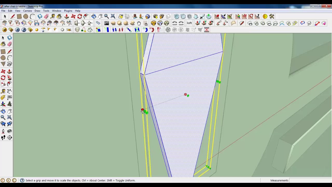The image size is (332, 187).
Task: Select the Paint Bucket in left toolbar
Action: coord(3,44)
